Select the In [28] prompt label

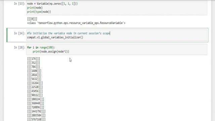(19, 47)
